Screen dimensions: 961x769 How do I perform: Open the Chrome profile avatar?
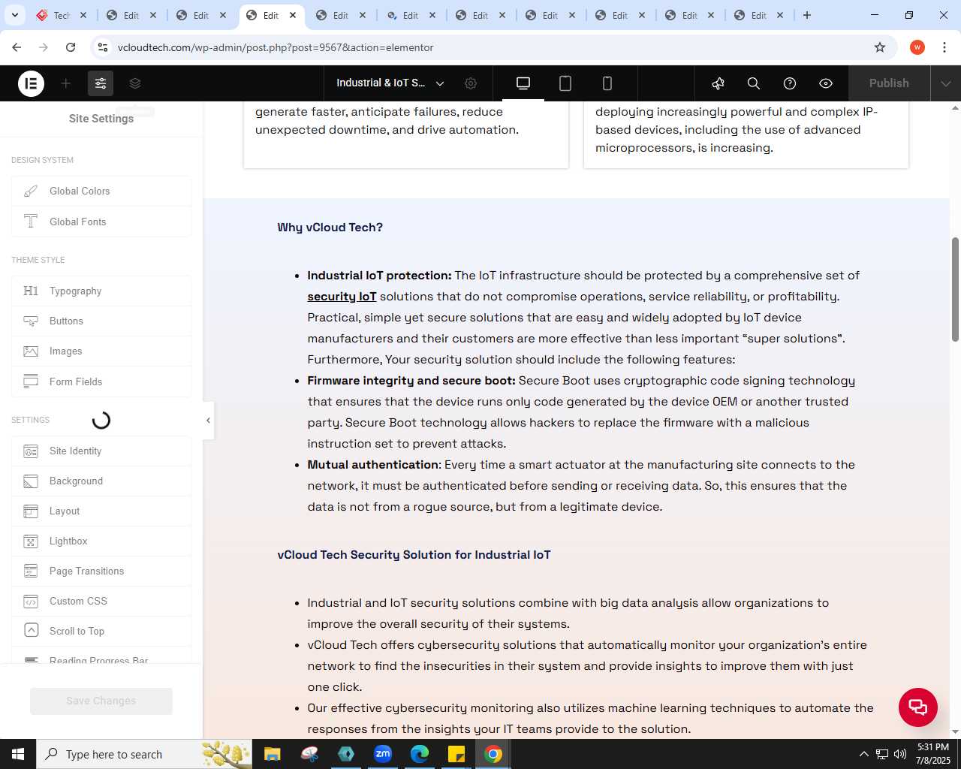pos(917,47)
